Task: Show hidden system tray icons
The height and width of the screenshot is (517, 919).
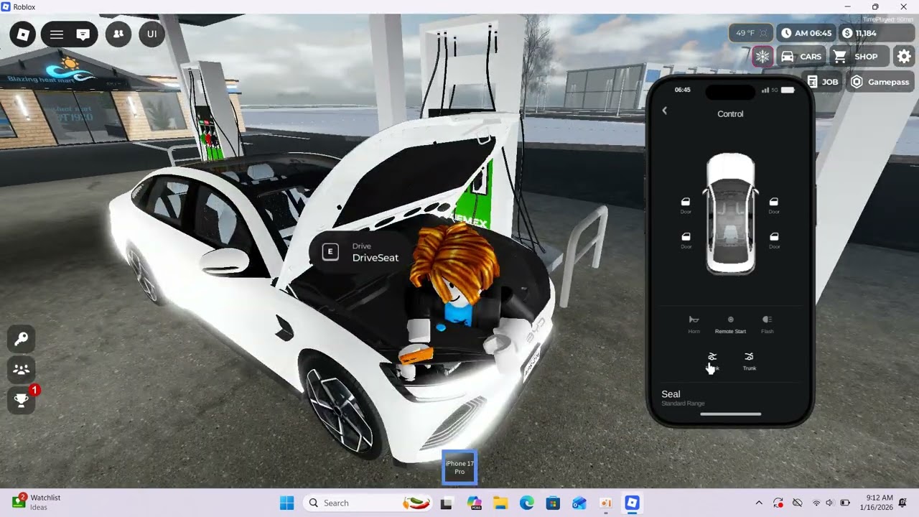Action: (x=759, y=503)
